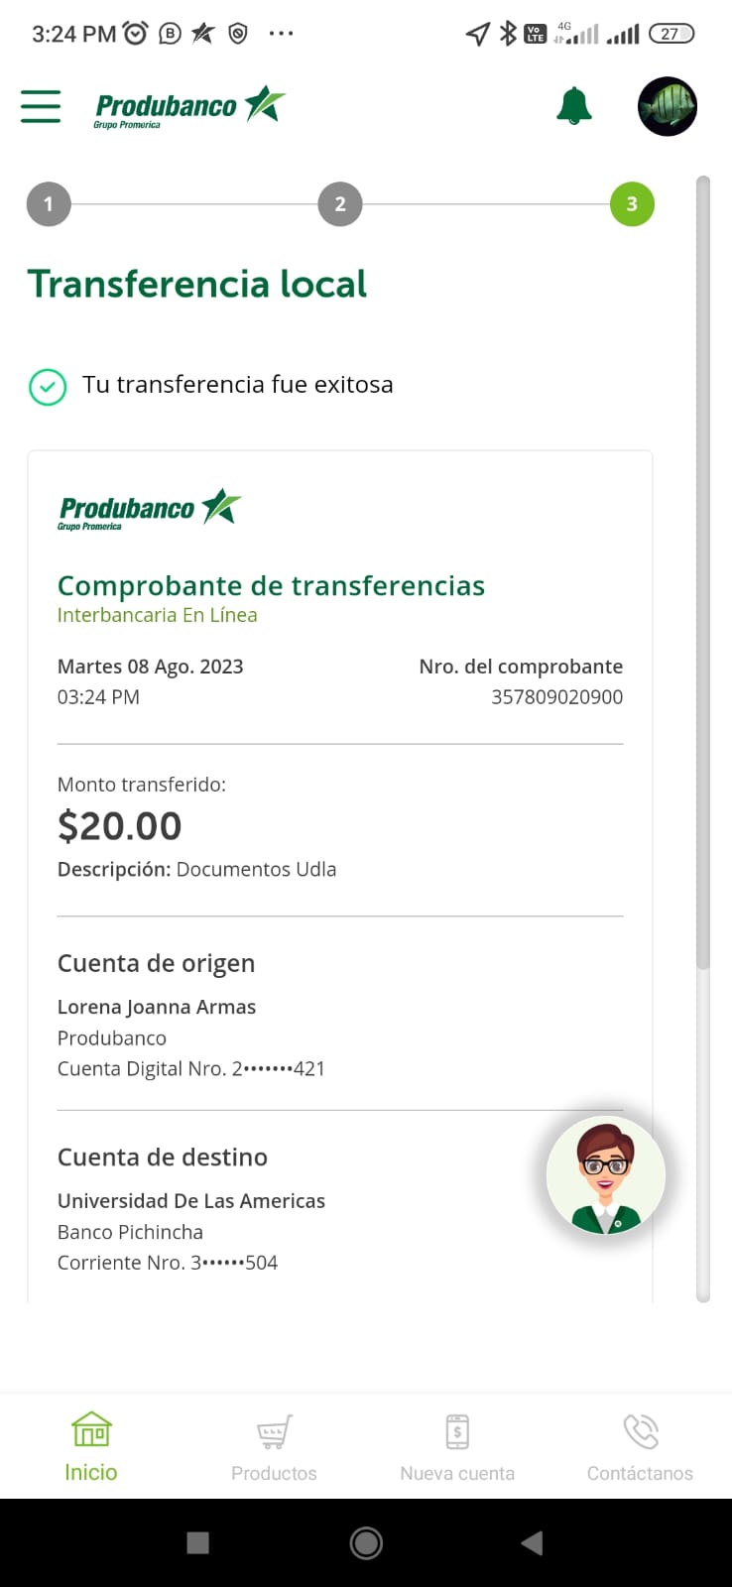Open the hamburger navigation menu
Screen dimensions: 732x1587
pos(41,106)
